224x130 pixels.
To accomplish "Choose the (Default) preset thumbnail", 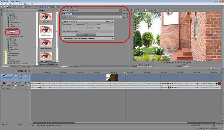I will coord(46,17).
